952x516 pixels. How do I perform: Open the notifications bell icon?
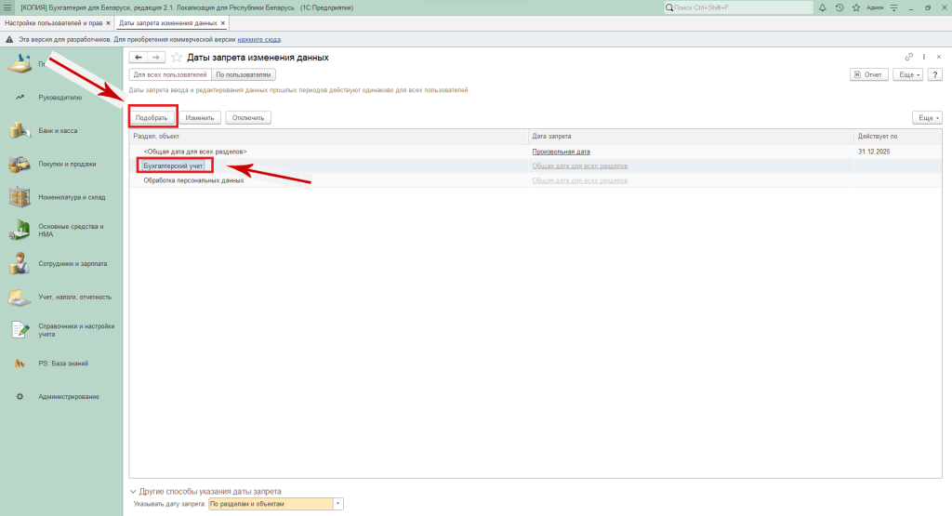click(823, 7)
